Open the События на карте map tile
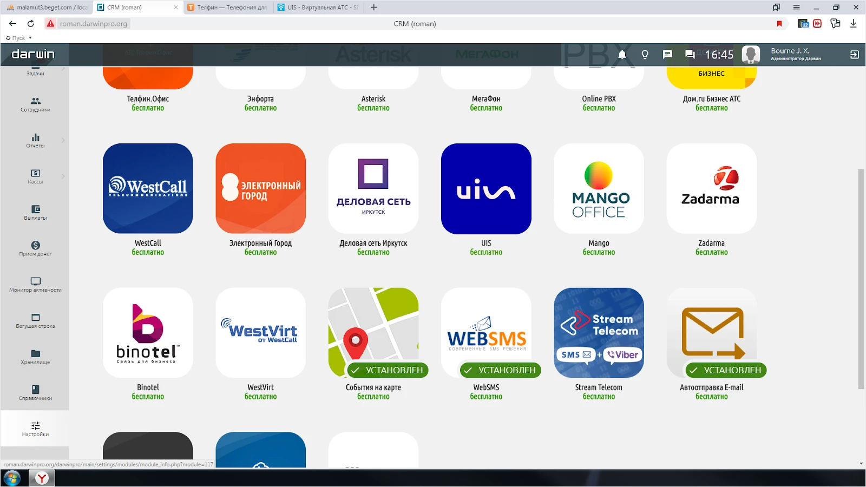Image resolution: width=866 pixels, height=487 pixels. 373,333
